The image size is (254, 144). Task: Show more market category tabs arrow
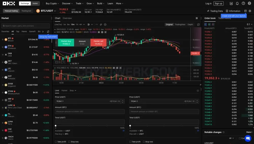point(43,31)
